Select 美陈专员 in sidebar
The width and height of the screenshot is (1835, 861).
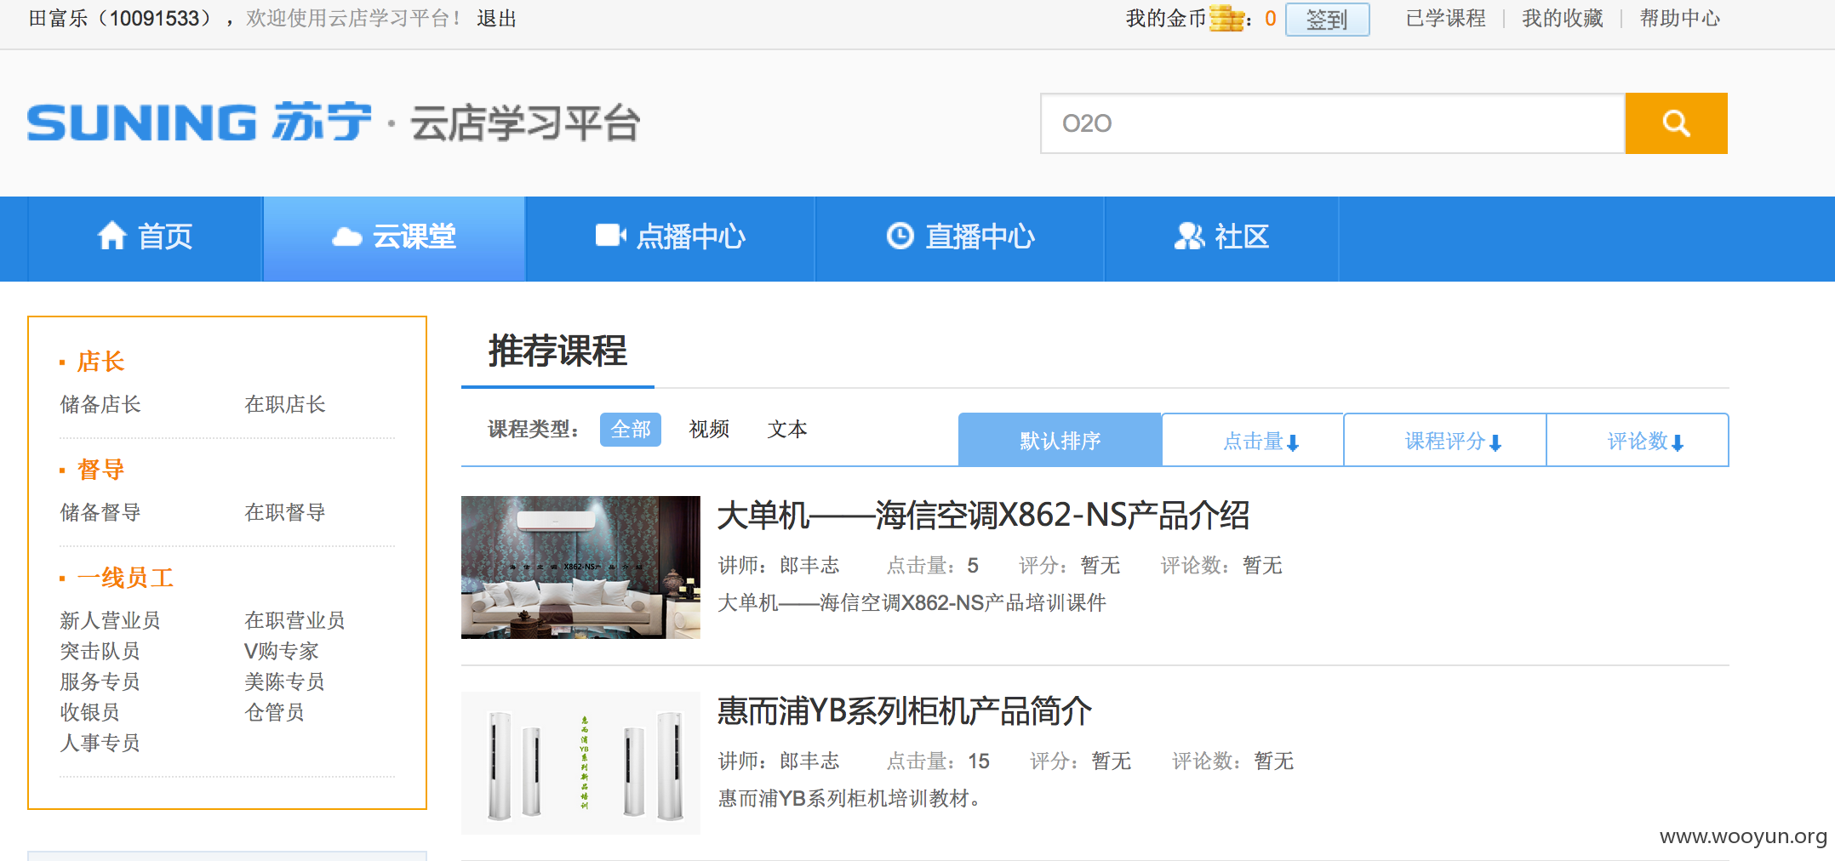pos(285,681)
